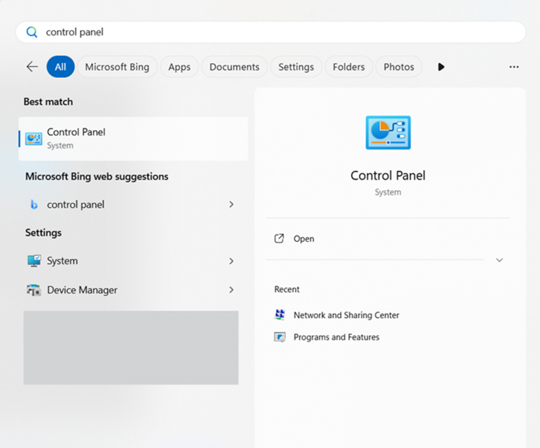Open Control Panel best match result
The width and height of the screenshot is (540, 448).
pyautogui.click(x=133, y=139)
